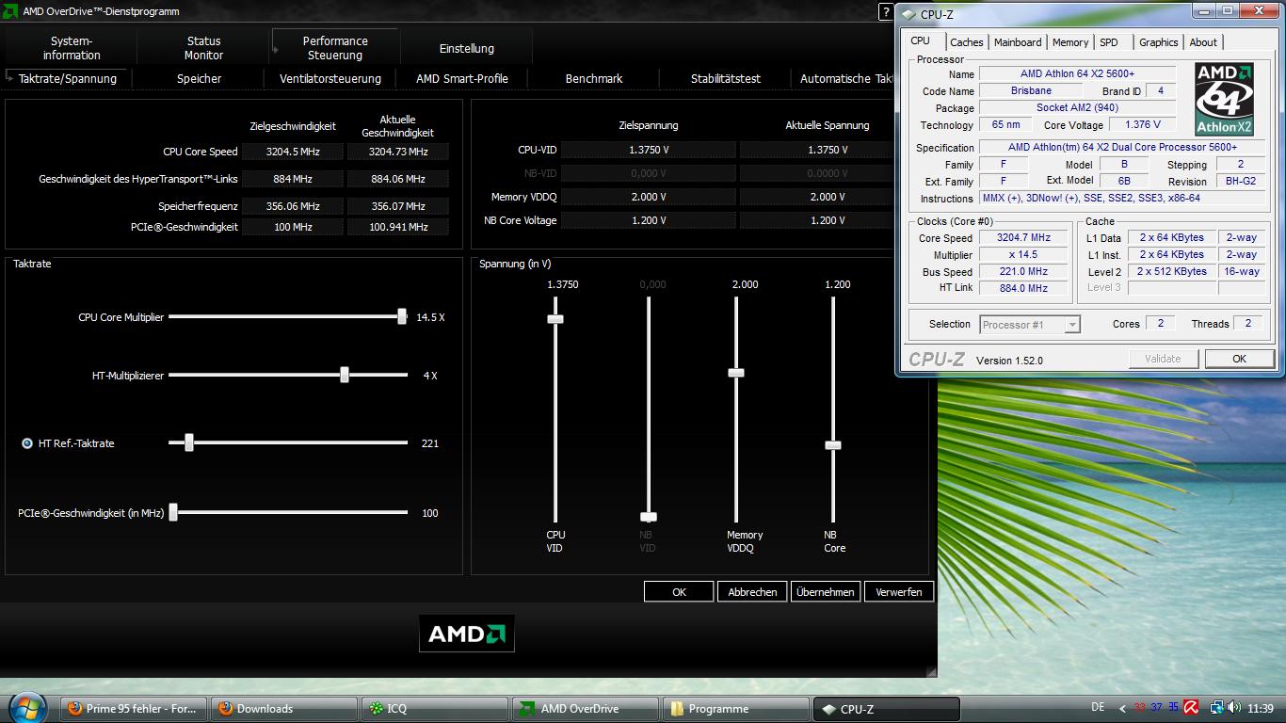This screenshot has width=1286, height=723.
Task: Click the Windows Start orb
Action: point(26,708)
